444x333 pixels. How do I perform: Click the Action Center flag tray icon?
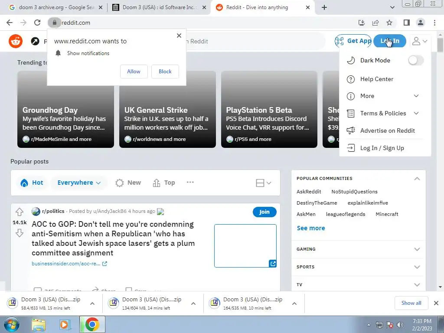click(390, 325)
